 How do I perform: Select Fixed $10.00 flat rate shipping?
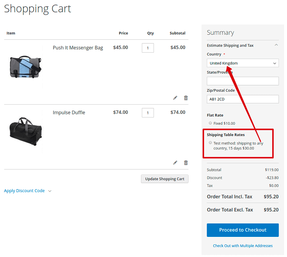tap(210, 123)
